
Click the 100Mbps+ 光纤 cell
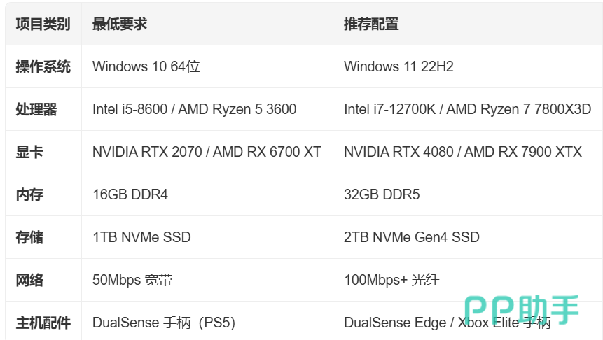468,280
